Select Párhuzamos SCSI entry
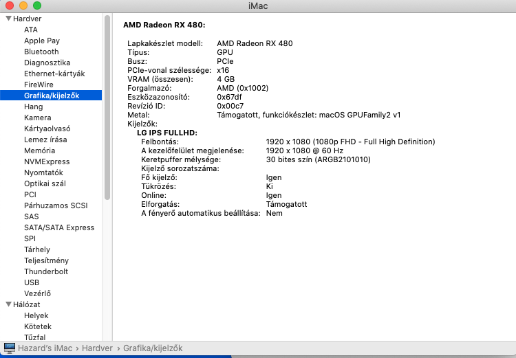516x358 pixels. coord(56,205)
